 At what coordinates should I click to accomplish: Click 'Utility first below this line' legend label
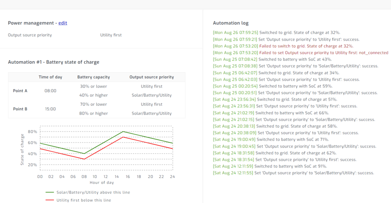[x=83, y=200]
